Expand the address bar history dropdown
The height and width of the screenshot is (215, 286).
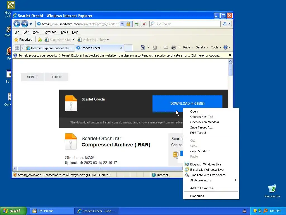tap(122, 24)
